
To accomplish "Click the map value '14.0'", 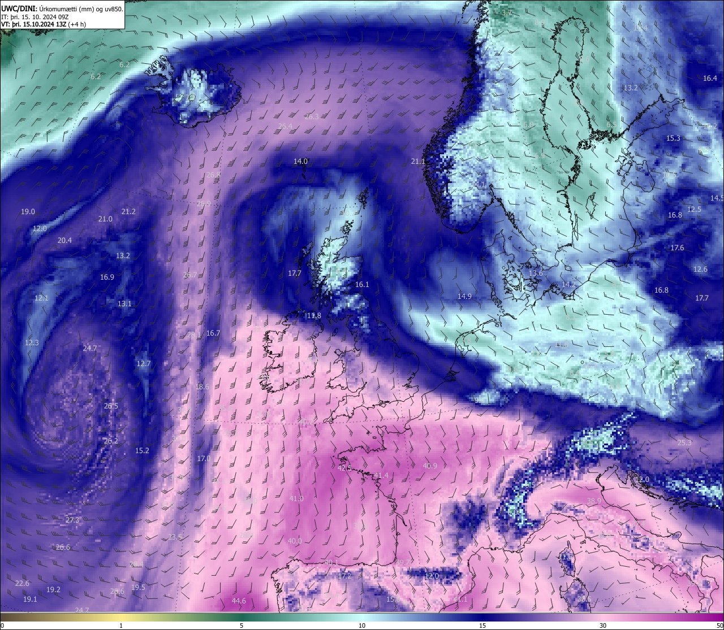I will pos(300,161).
